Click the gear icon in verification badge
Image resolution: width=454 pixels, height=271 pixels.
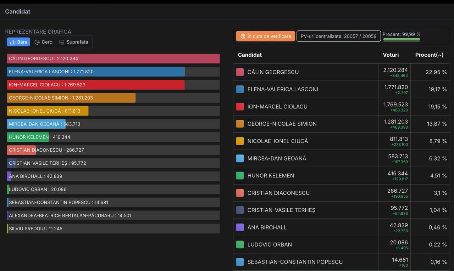[x=243, y=36]
